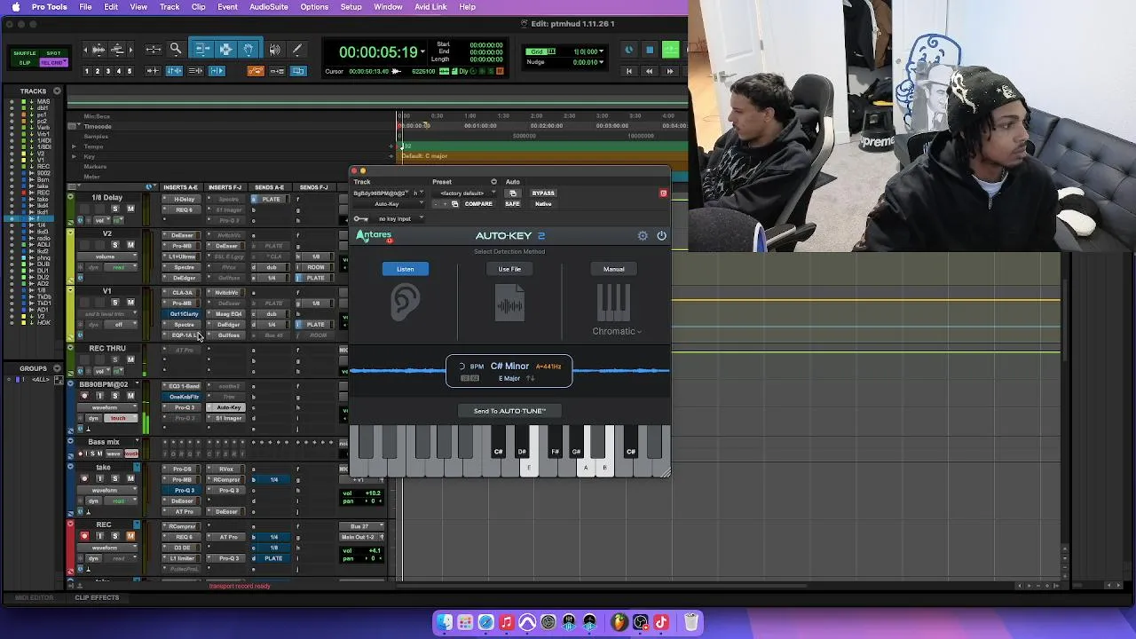Click the audio file waveform icon
The height and width of the screenshot is (639, 1136).
click(509, 304)
